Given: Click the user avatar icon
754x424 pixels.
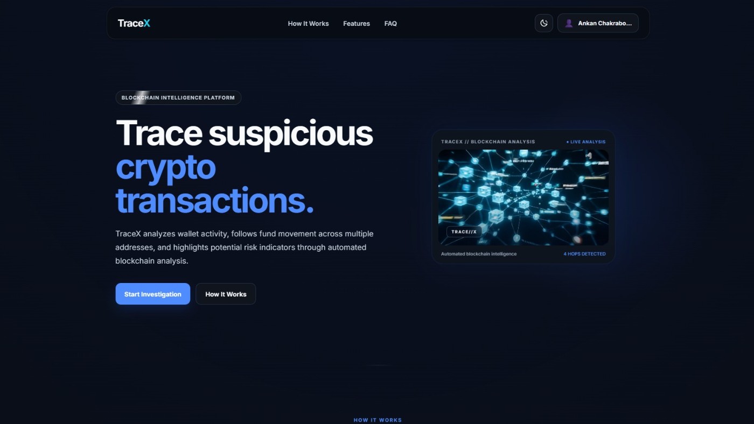Looking at the screenshot, I should [569, 23].
